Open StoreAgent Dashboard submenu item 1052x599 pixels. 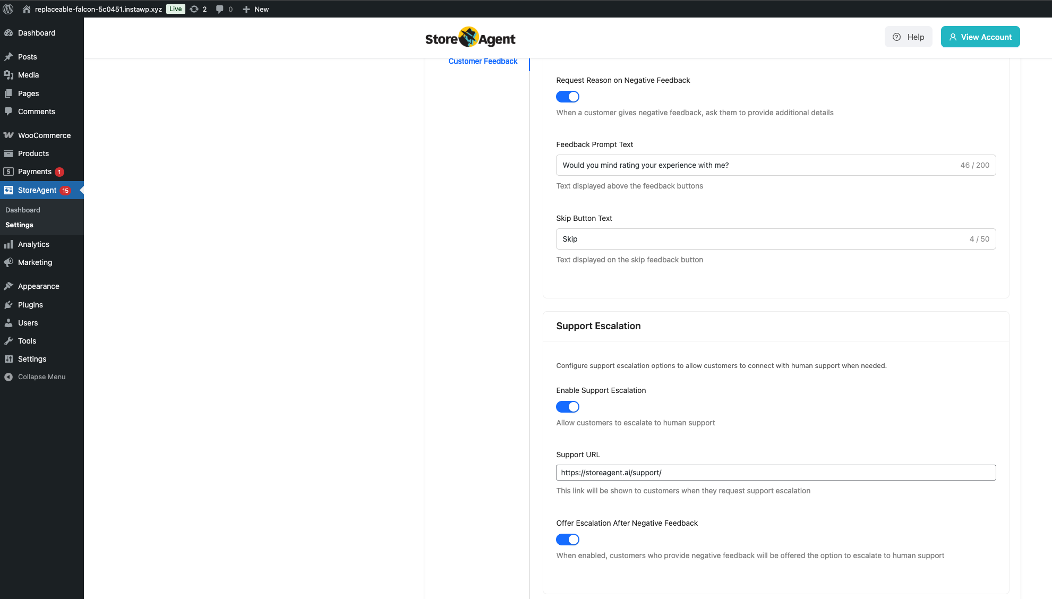click(x=23, y=210)
